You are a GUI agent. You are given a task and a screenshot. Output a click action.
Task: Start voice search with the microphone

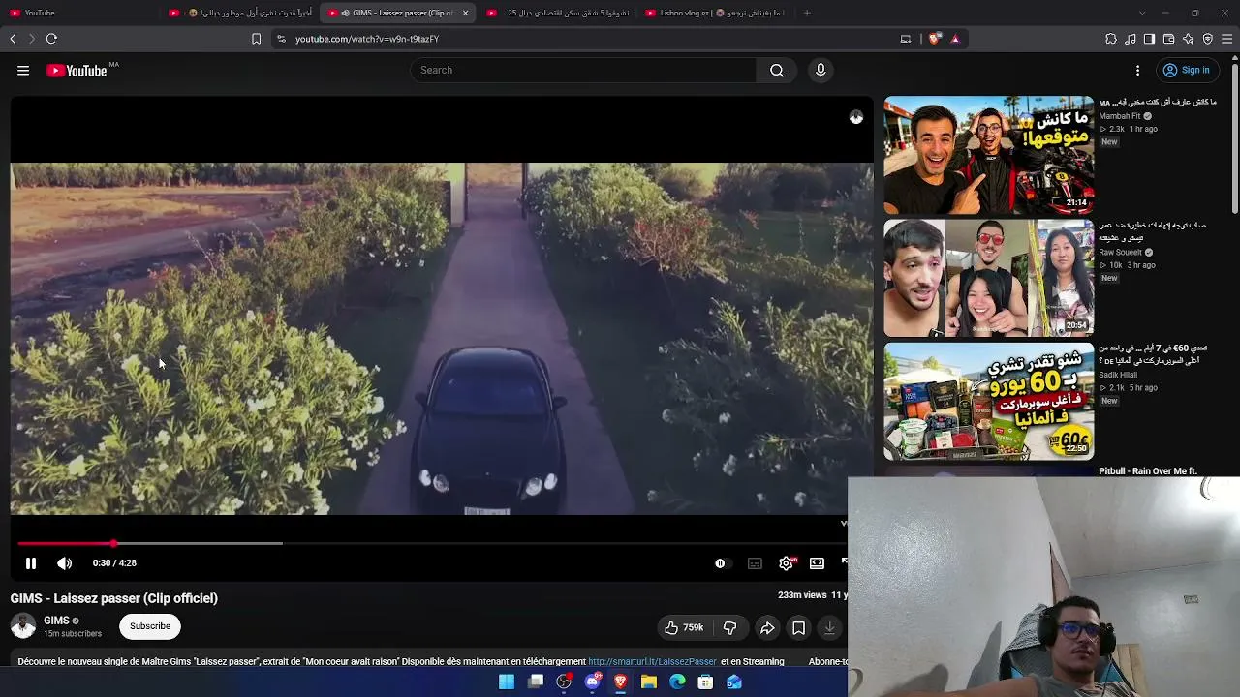pyautogui.click(x=821, y=70)
